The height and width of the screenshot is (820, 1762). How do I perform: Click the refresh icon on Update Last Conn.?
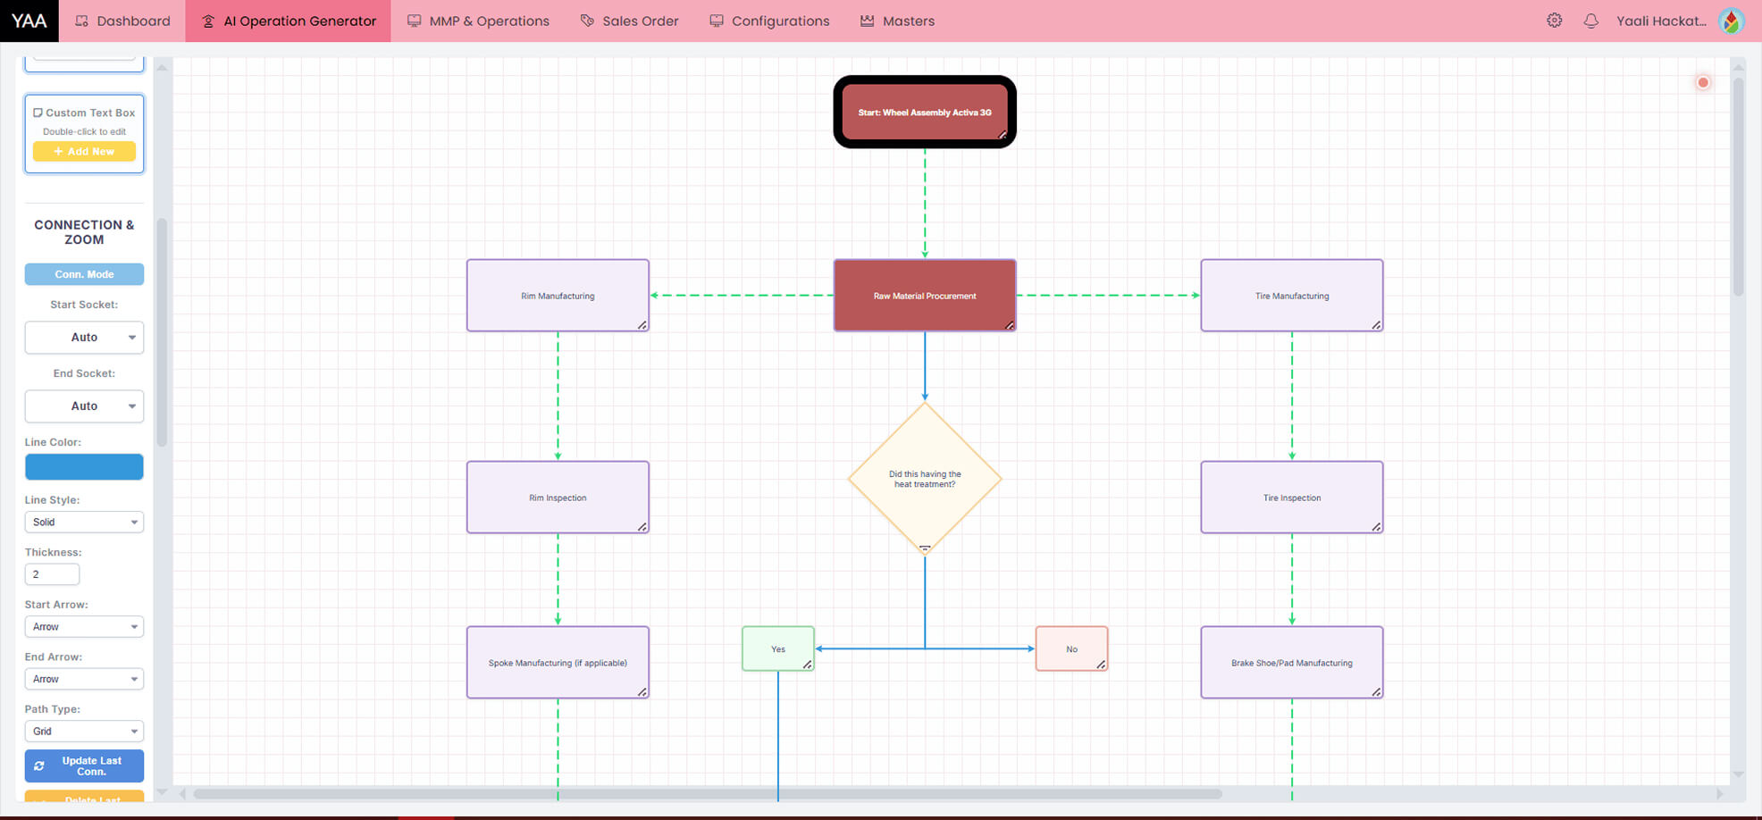tap(39, 766)
